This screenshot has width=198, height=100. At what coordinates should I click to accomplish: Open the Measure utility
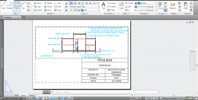click(x=173, y=6)
